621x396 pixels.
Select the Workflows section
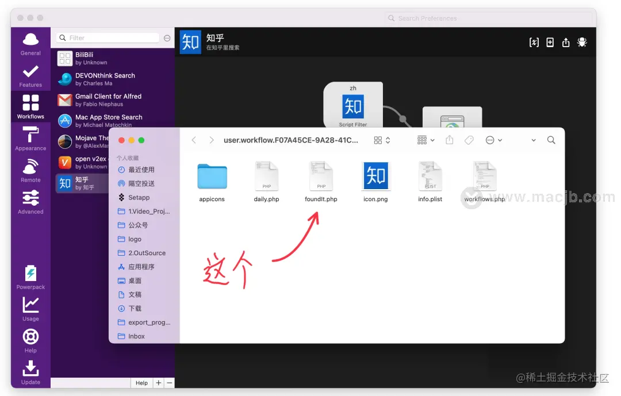(x=30, y=107)
